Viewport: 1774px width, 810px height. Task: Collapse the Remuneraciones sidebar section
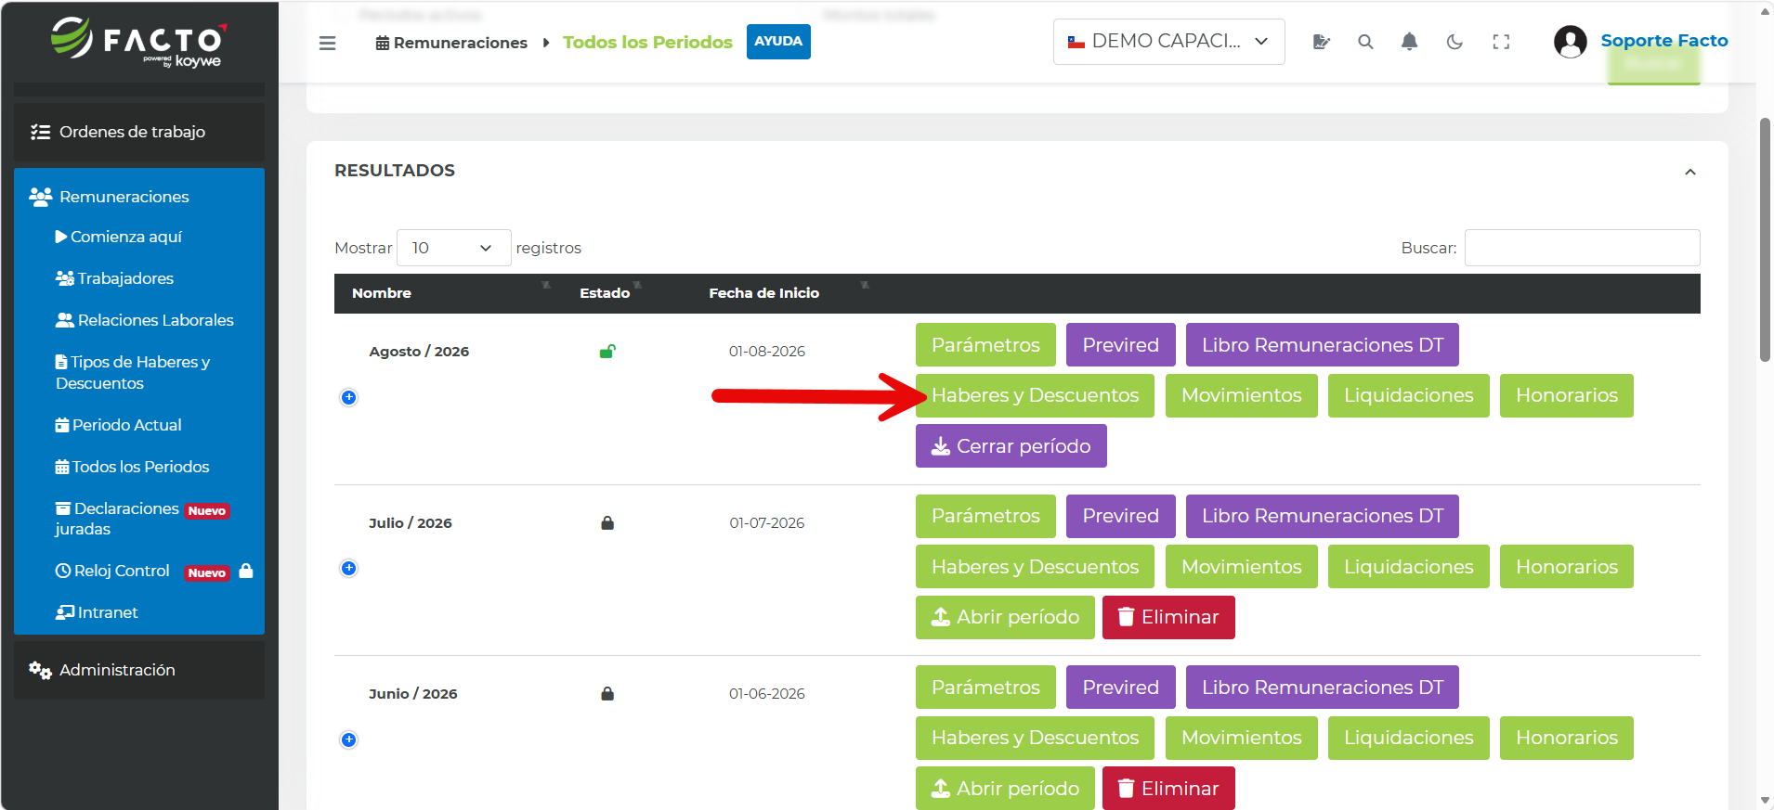(x=139, y=197)
